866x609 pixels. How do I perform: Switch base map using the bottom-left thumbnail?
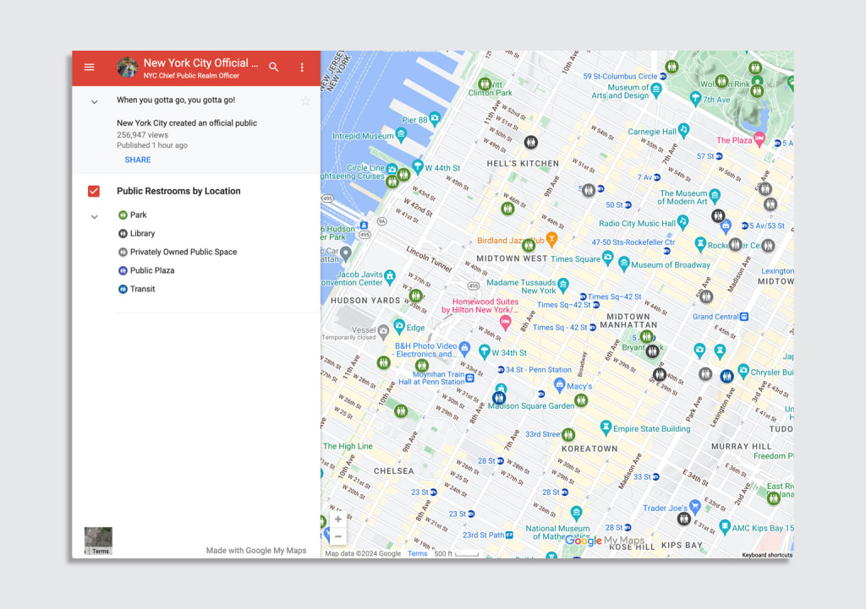(x=98, y=536)
